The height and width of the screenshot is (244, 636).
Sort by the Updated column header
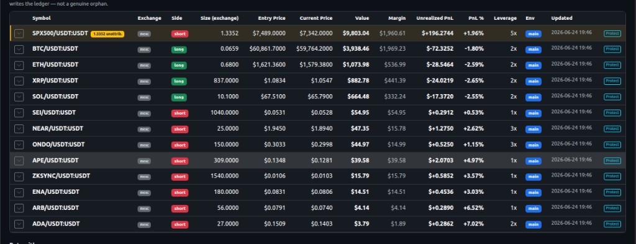pyautogui.click(x=561, y=18)
